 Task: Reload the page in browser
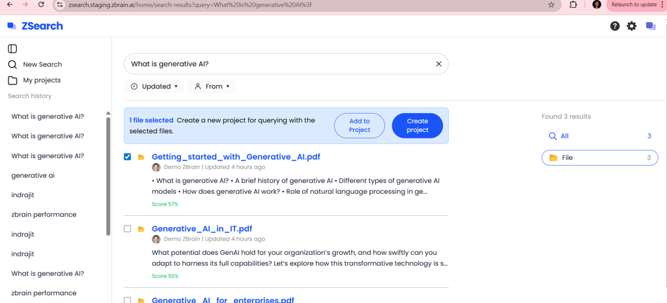[41, 5]
